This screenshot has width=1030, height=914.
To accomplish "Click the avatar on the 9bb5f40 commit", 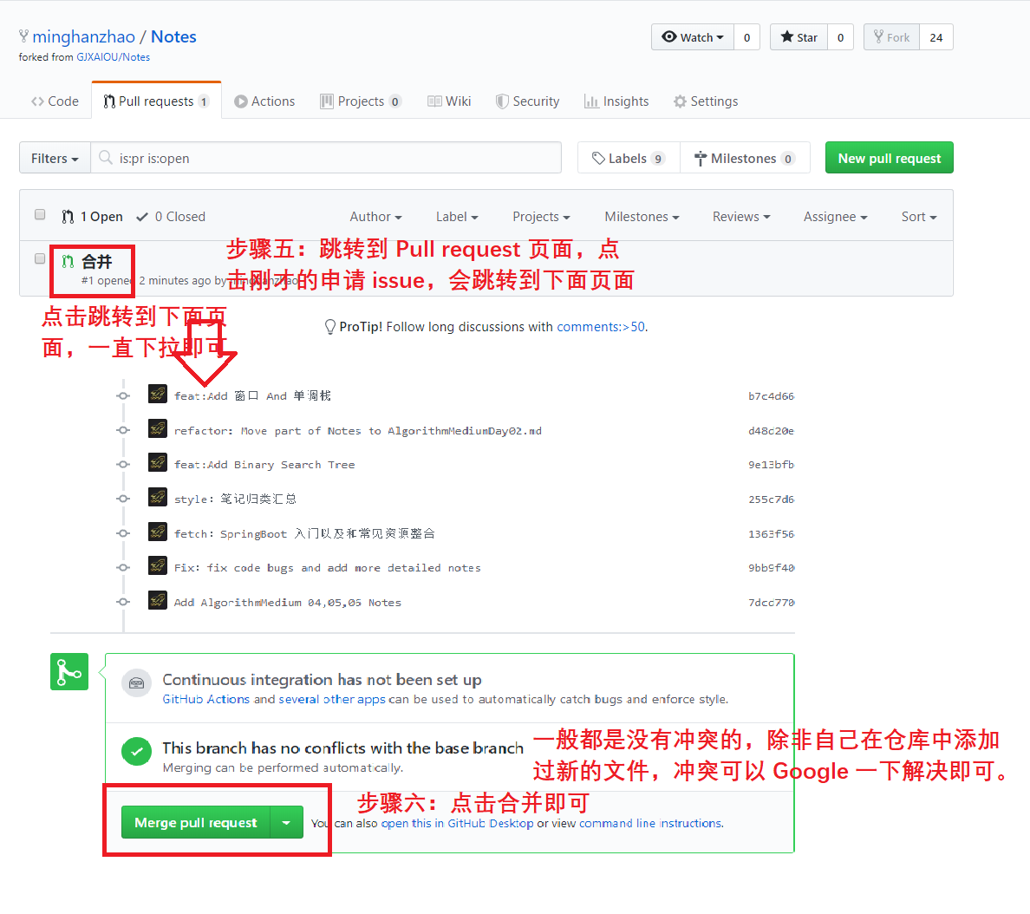I will (x=158, y=565).
